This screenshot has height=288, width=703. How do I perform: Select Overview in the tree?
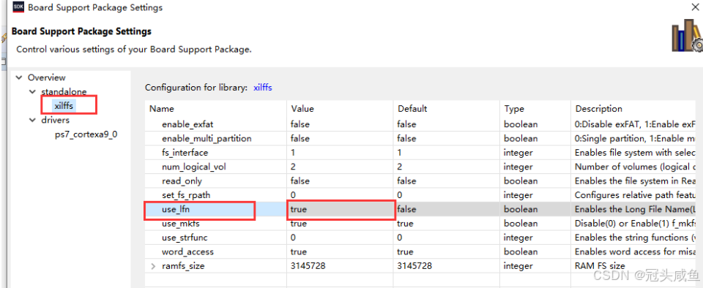click(x=47, y=77)
